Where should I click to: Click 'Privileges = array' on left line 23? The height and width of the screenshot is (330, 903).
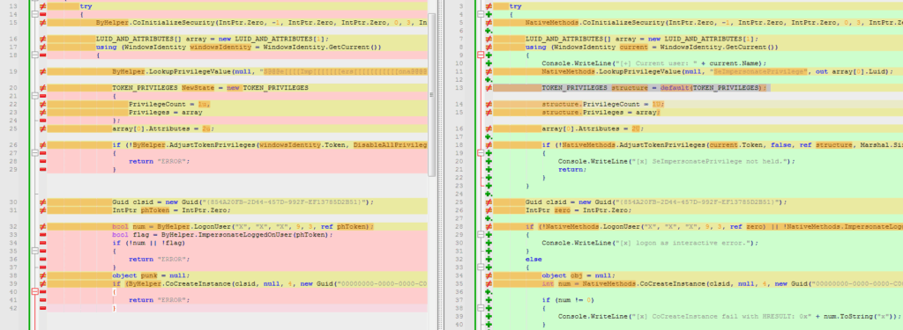[165, 113]
